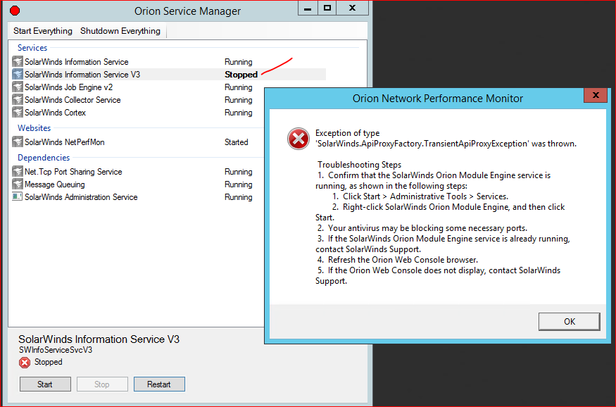The width and height of the screenshot is (616, 407).
Task: Click the SolarWinds Information Service V3 icon
Action: click(x=18, y=74)
